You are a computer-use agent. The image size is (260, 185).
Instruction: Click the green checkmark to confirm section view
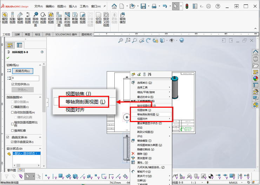click(x=8, y=58)
